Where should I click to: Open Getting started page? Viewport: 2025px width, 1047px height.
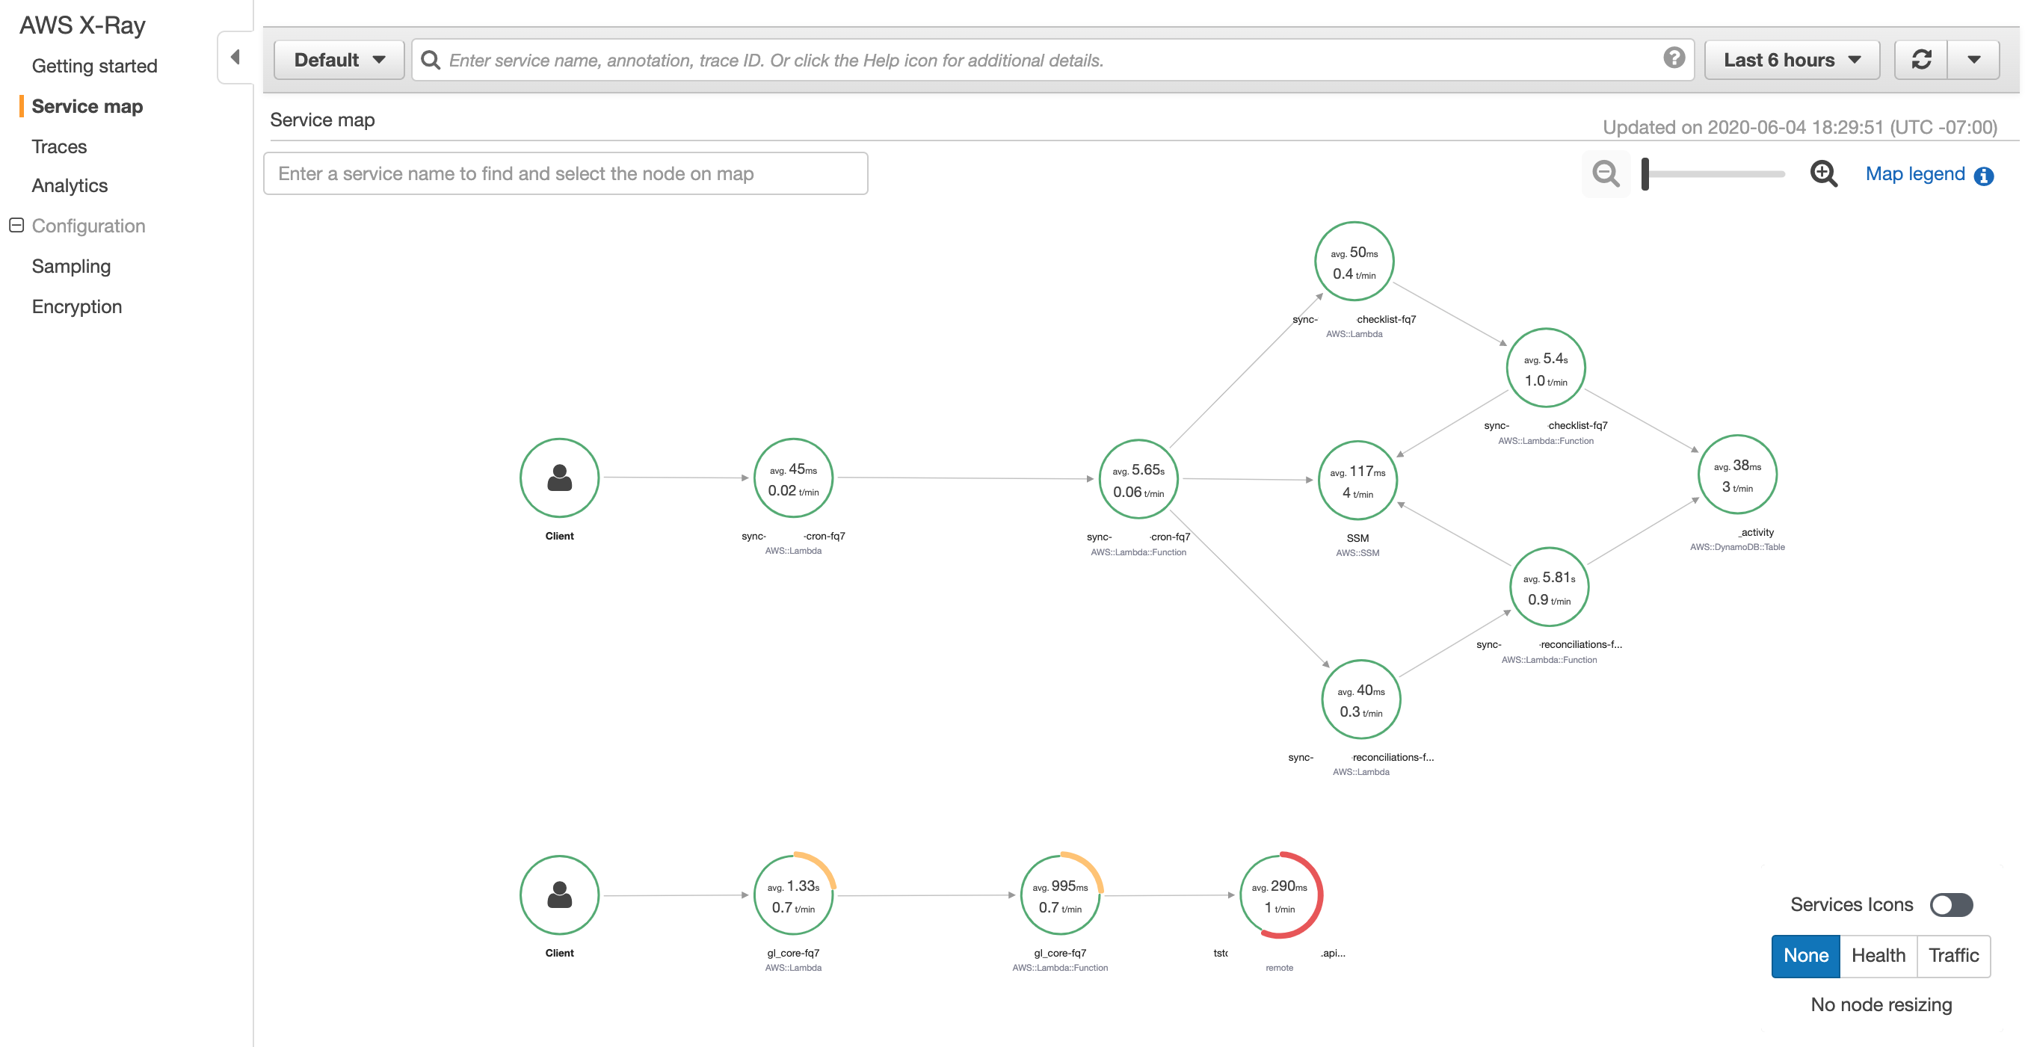[94, 66]
